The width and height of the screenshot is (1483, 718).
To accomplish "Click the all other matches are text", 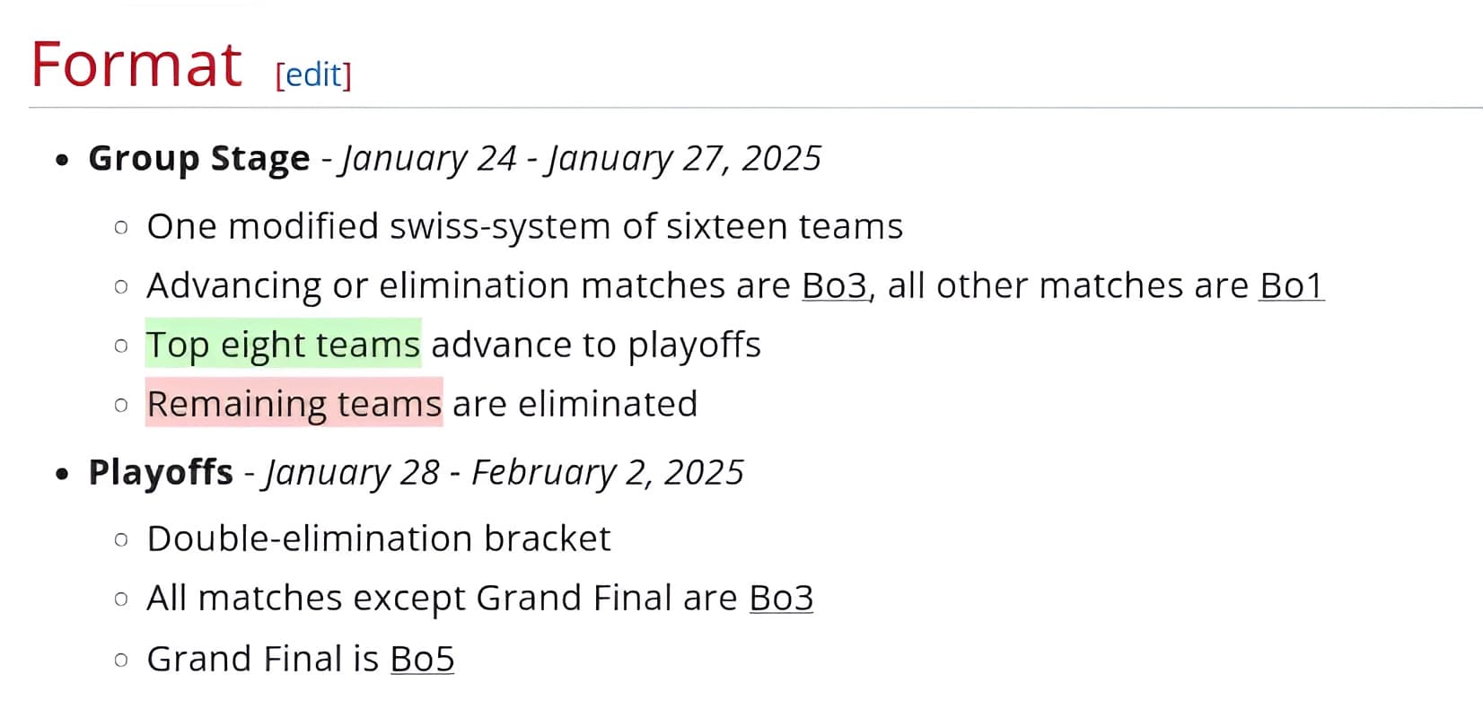I will [x=1066, y=286].
